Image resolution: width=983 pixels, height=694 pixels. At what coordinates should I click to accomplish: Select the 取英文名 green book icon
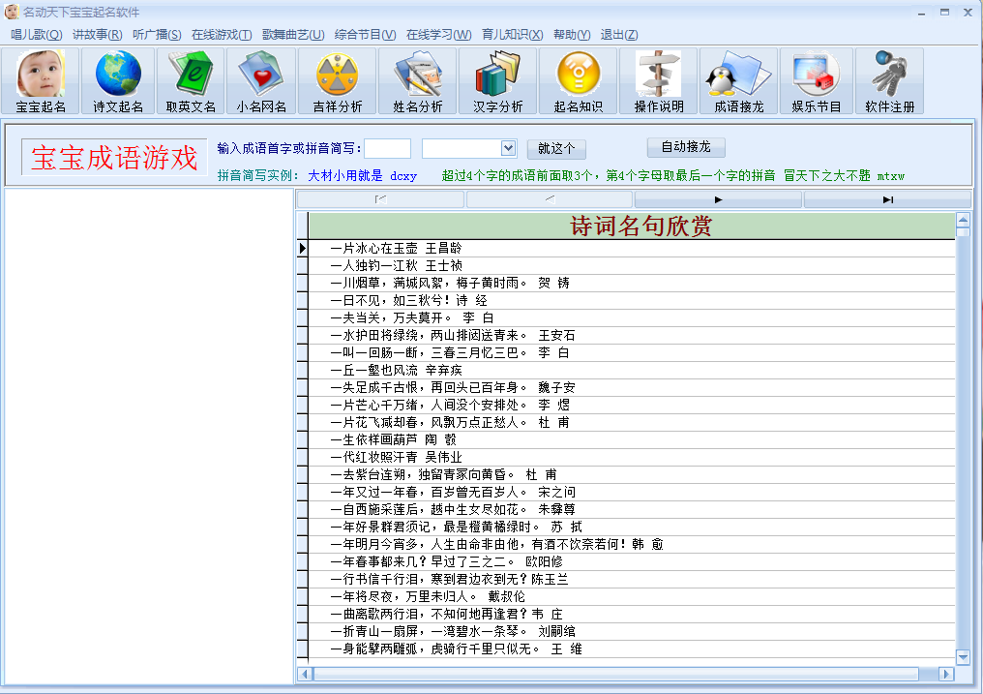pyautogui.click(x=191, y=81)
